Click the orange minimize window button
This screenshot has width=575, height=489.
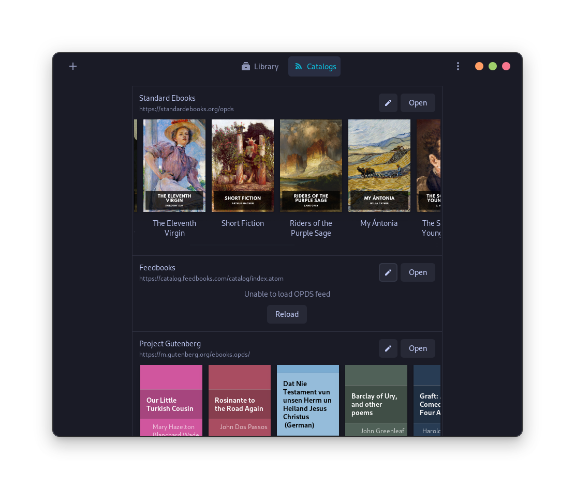tap(479, 66)
